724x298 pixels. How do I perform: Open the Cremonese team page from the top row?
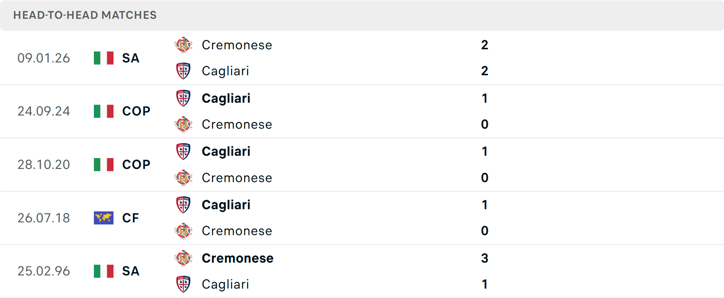[x=237, y=45]
